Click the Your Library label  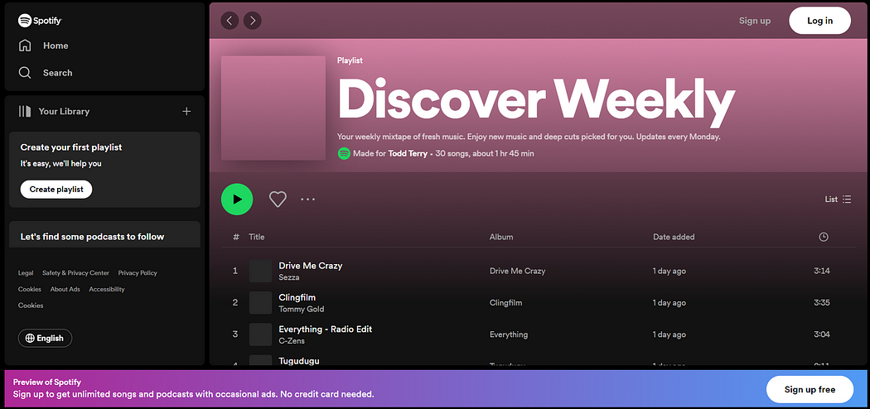click(64, 112)
